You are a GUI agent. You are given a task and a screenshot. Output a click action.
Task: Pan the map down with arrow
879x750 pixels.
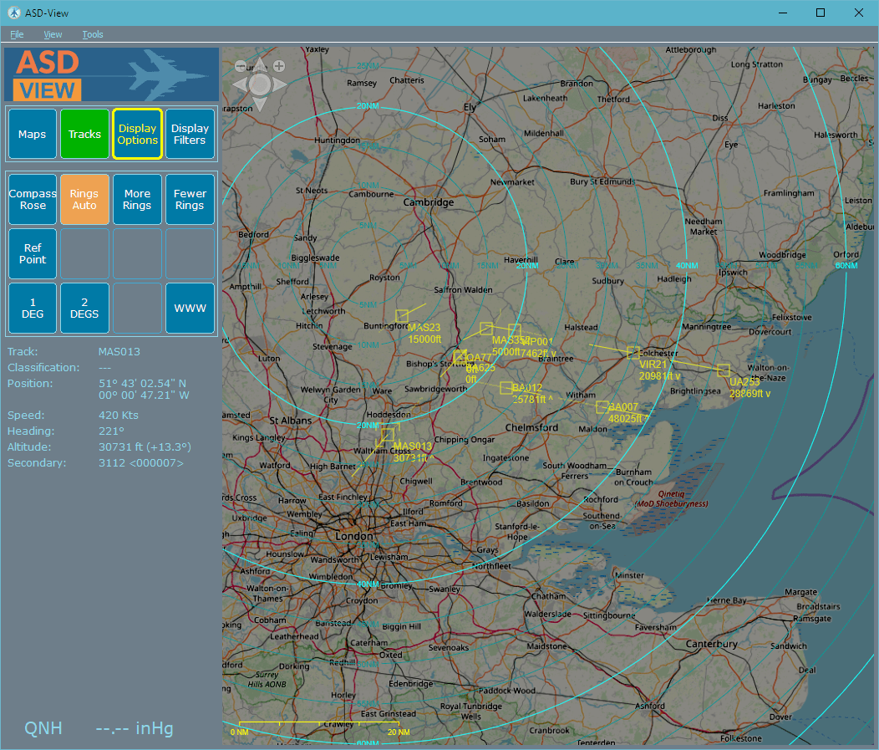pyautogui.click(x=260, y=104)
